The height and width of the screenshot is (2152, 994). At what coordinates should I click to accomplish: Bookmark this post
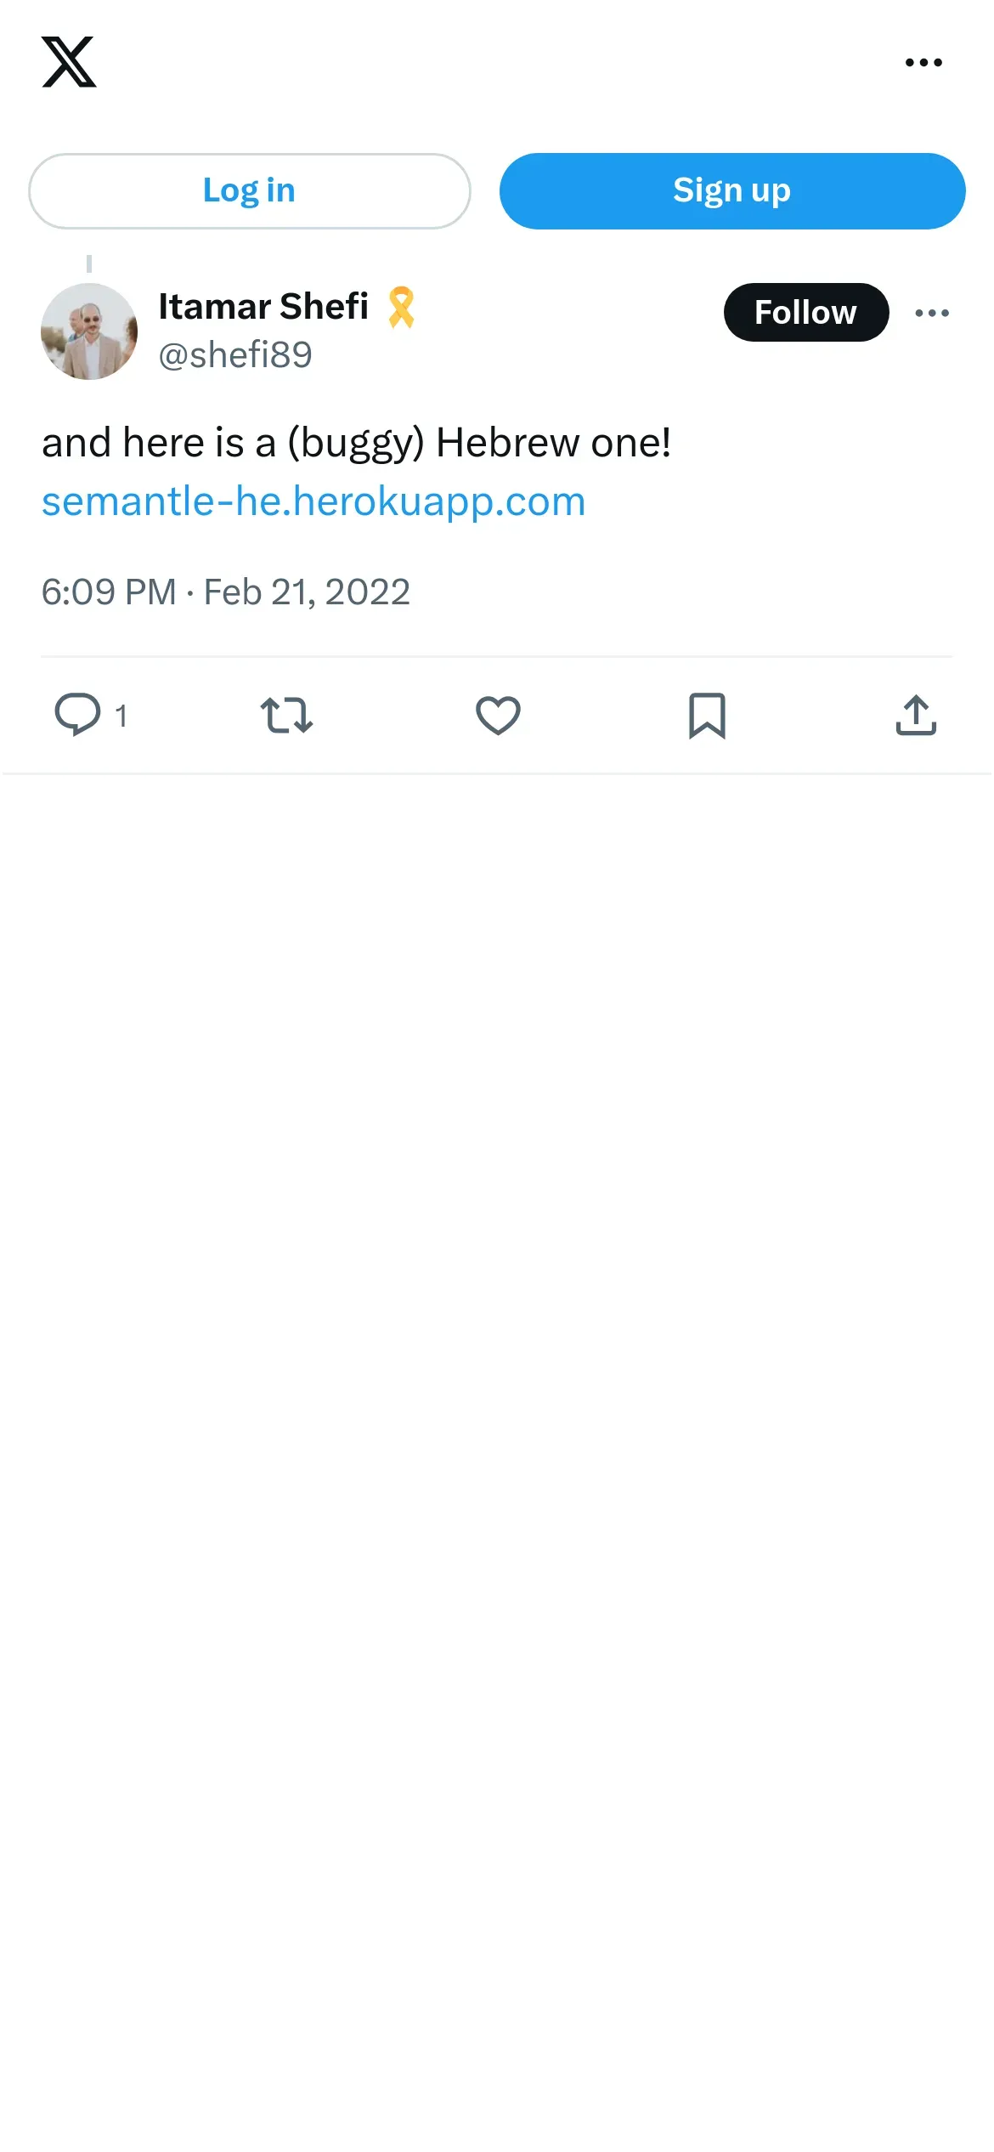(x=707, y=715)
